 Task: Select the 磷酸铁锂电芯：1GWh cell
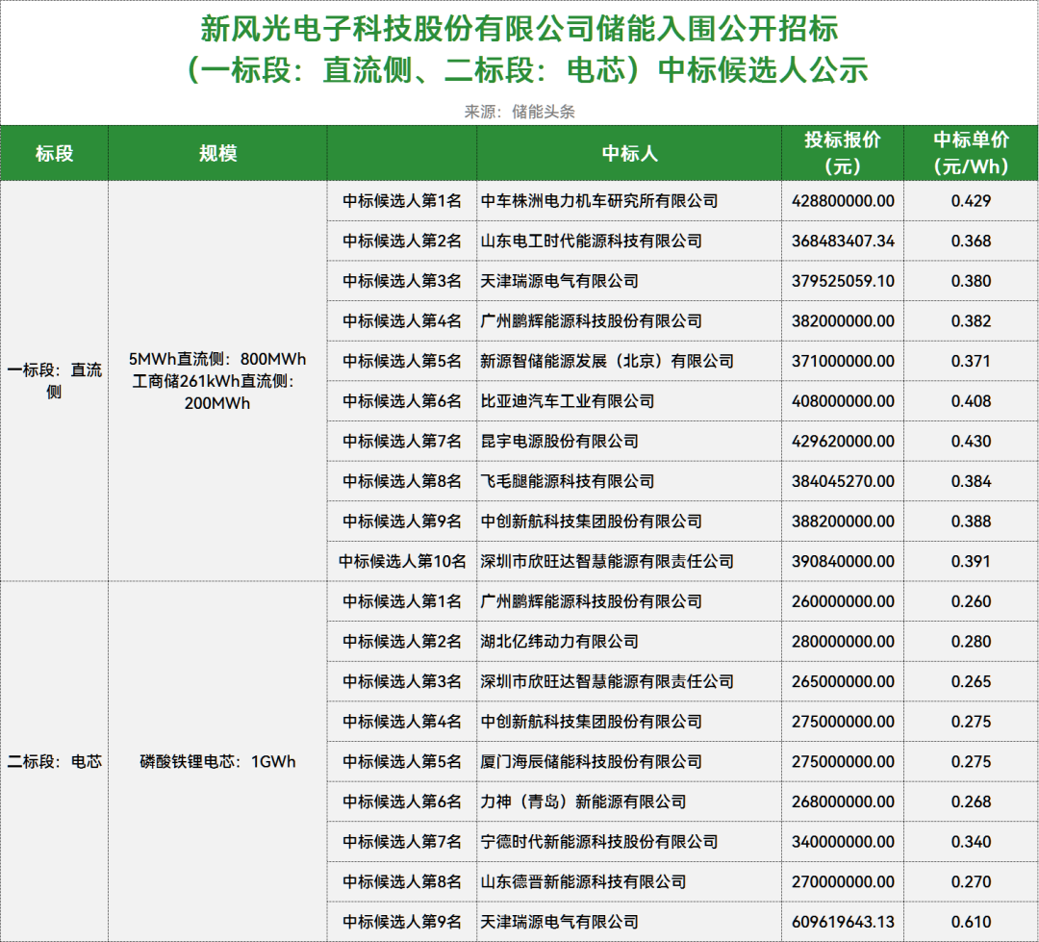click(x=217, y=761)
